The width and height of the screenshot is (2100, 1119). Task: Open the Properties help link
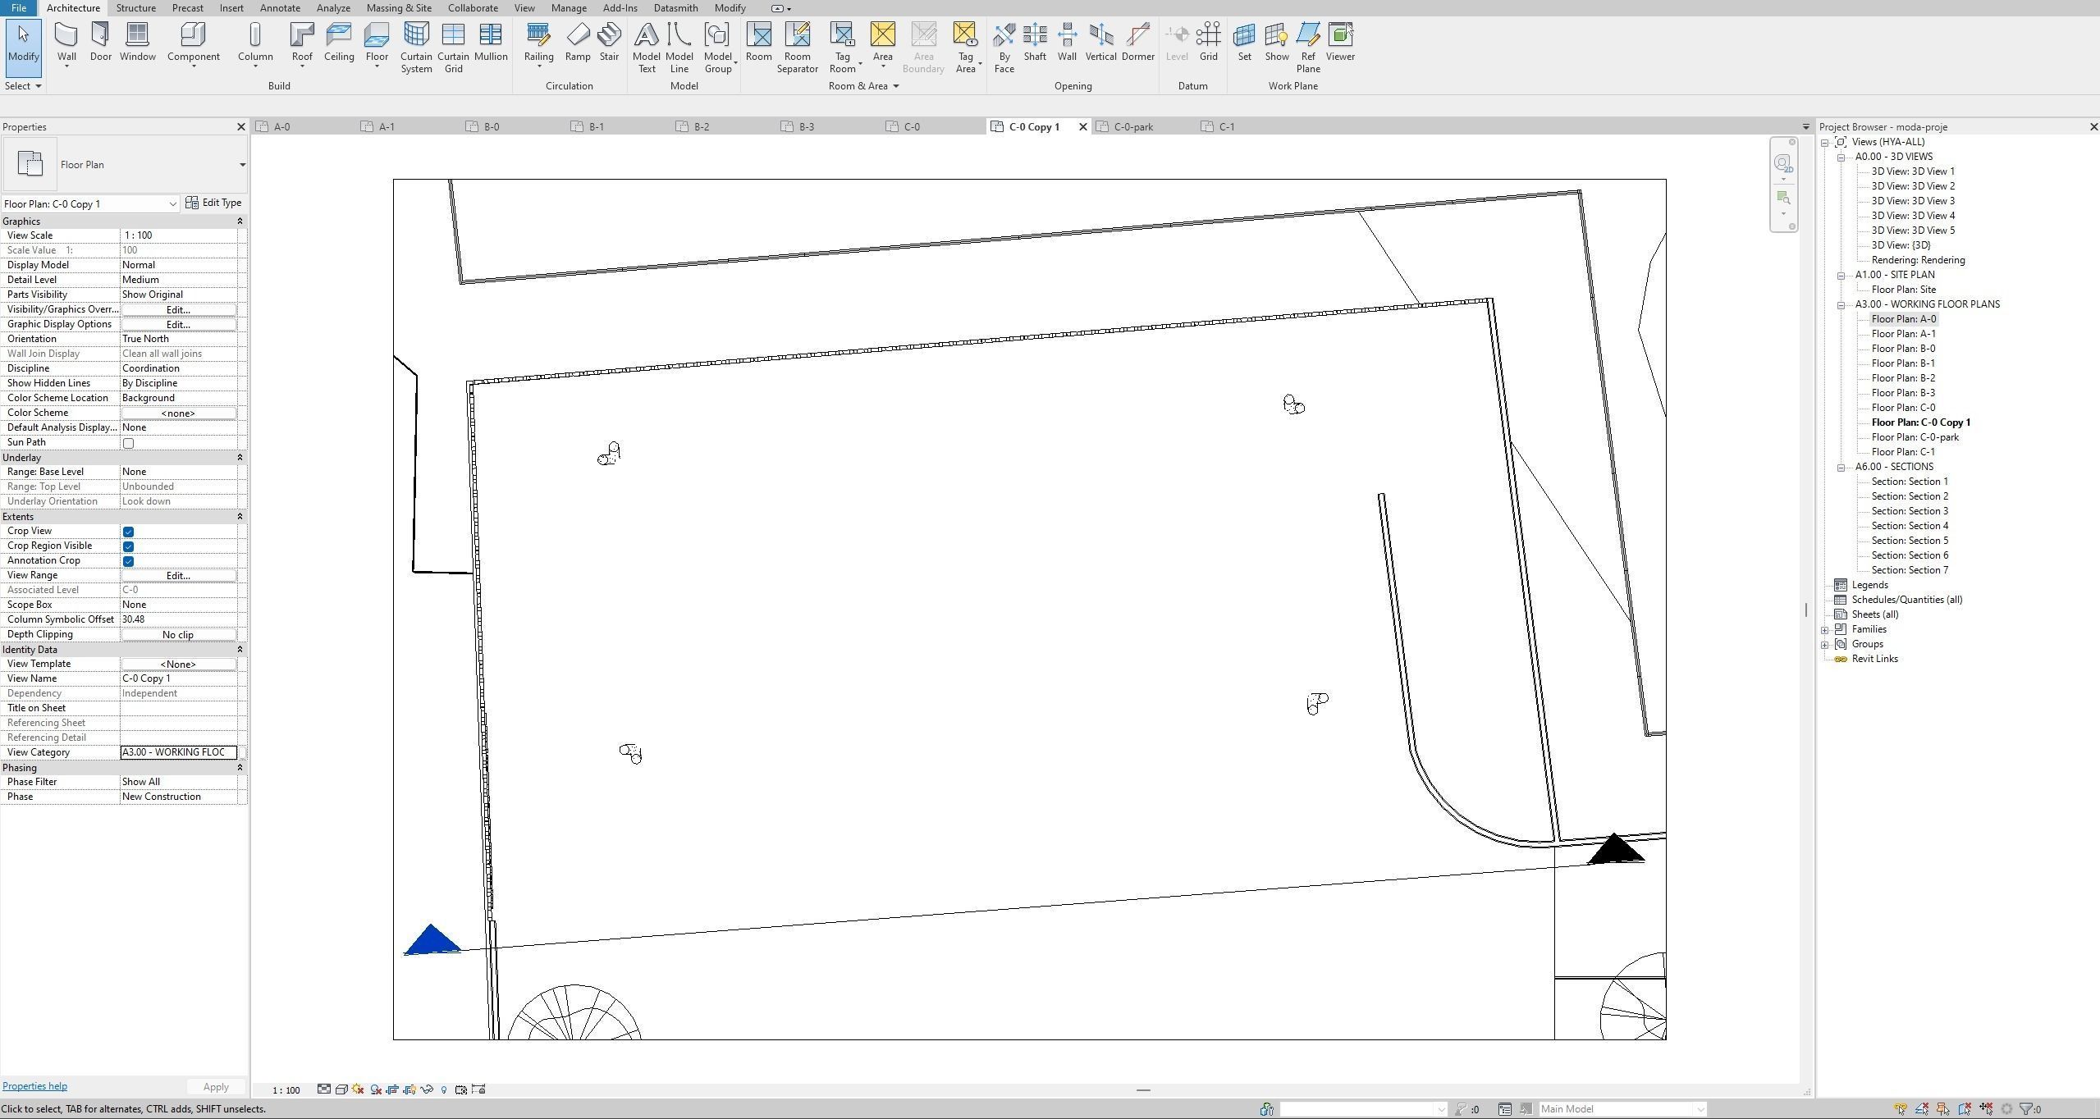[x=34, y=1086]
